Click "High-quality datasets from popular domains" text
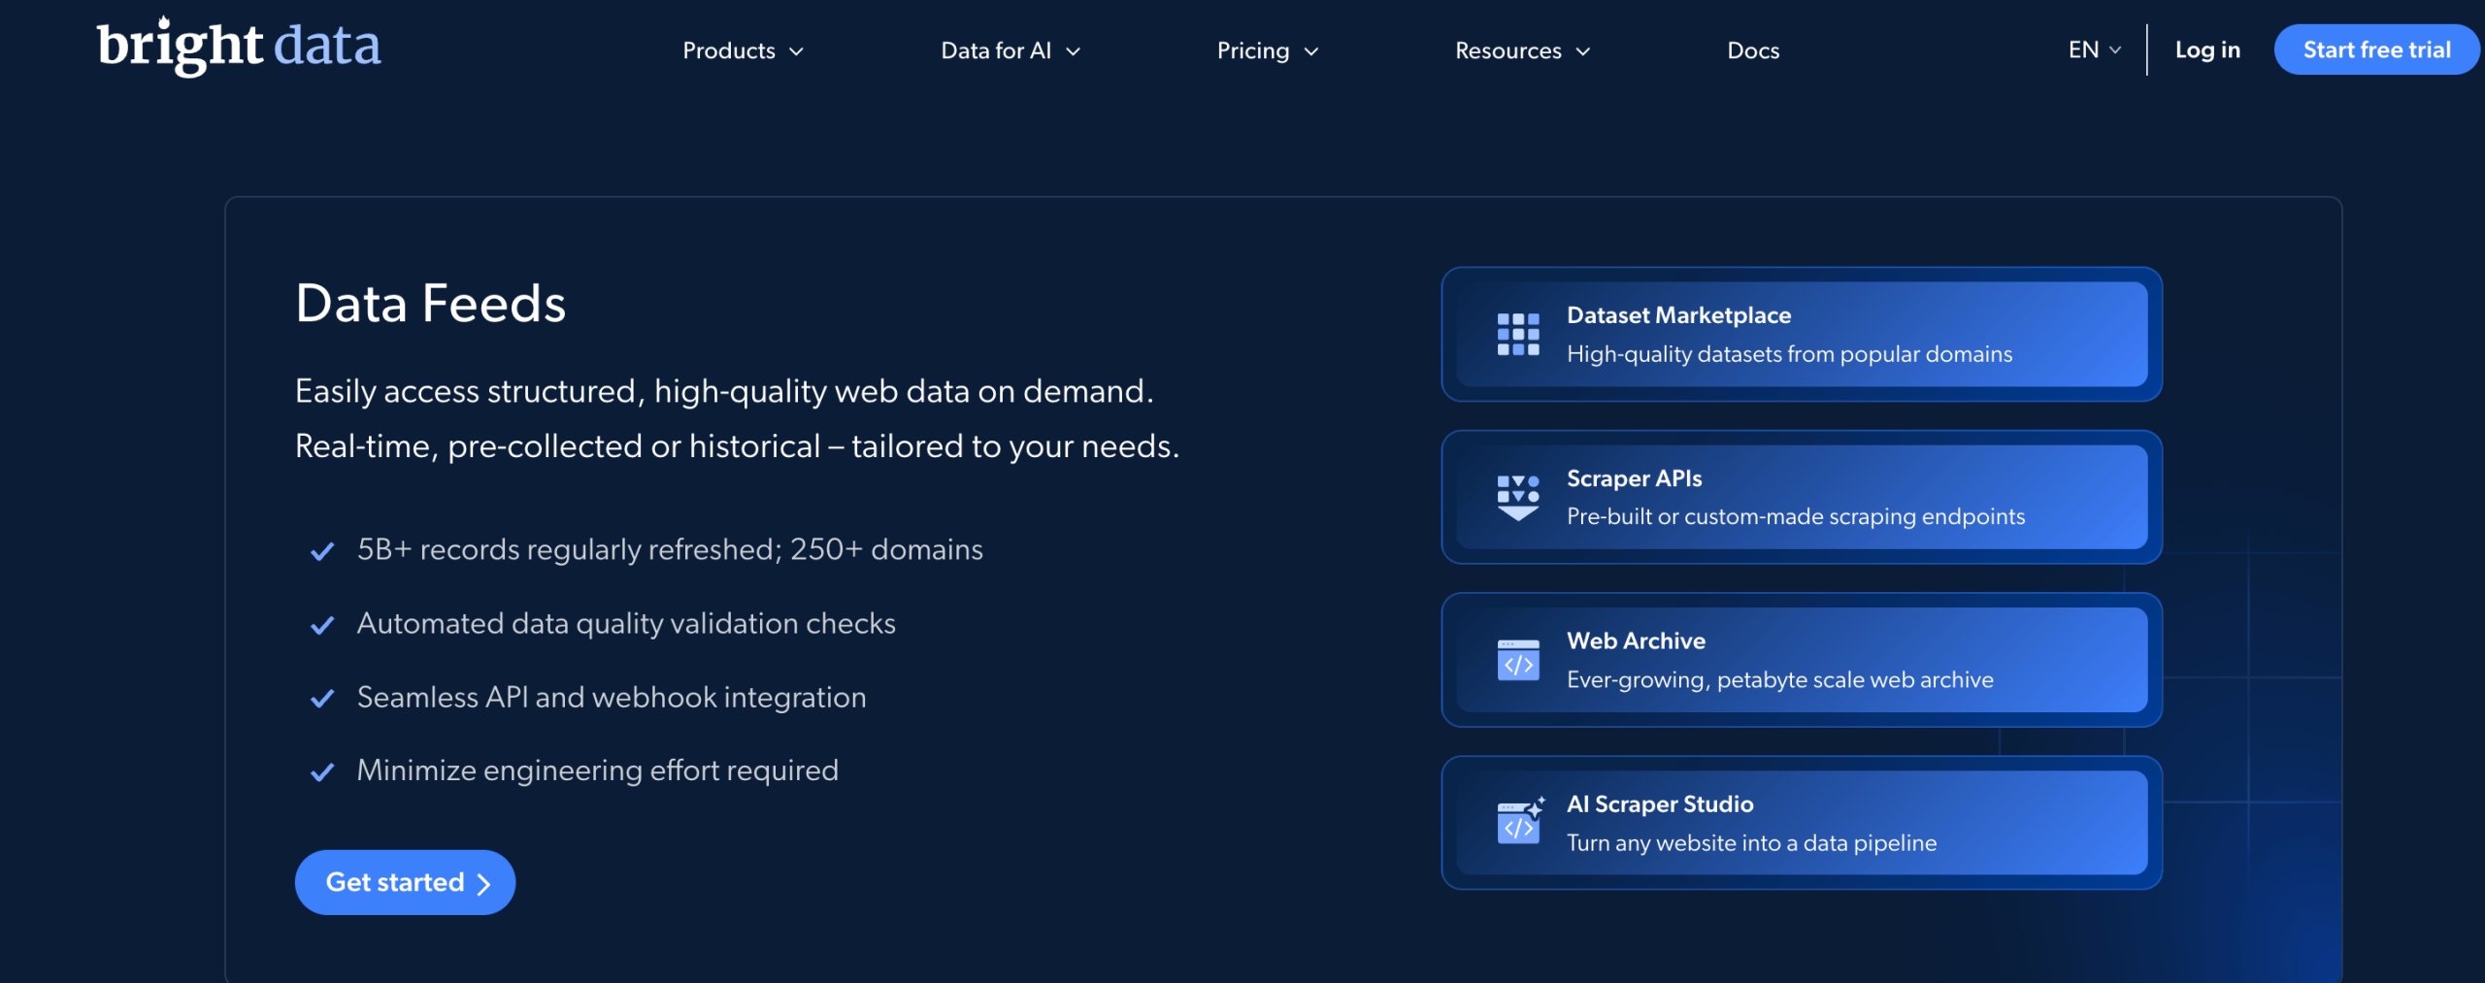Viewport: 2485px width, 983px height. pyautogui.click(x=1789, y=354)
